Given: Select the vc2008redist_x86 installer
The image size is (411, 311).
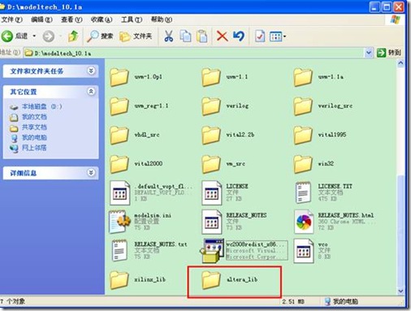Looking at the screenshot, I should coord(244,251).
